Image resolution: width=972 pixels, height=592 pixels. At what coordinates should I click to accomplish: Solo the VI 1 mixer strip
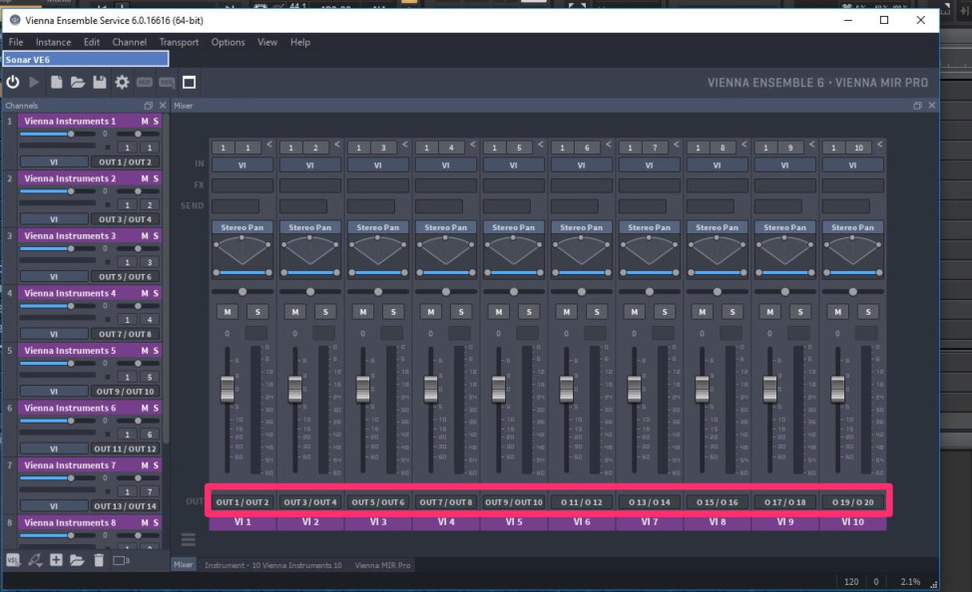coord(257,312)
